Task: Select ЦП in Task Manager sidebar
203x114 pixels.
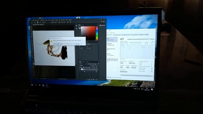Action: point(112,39)
